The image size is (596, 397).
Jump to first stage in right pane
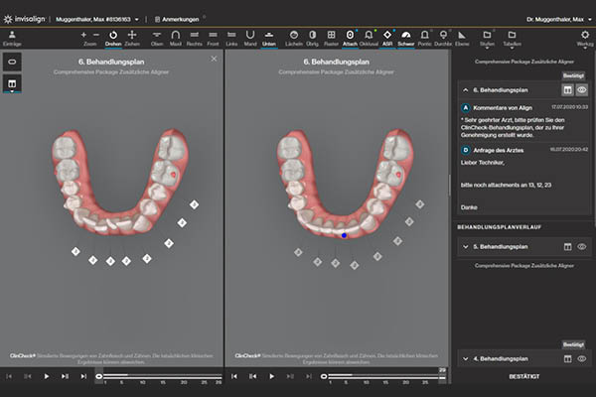point(234,376)
